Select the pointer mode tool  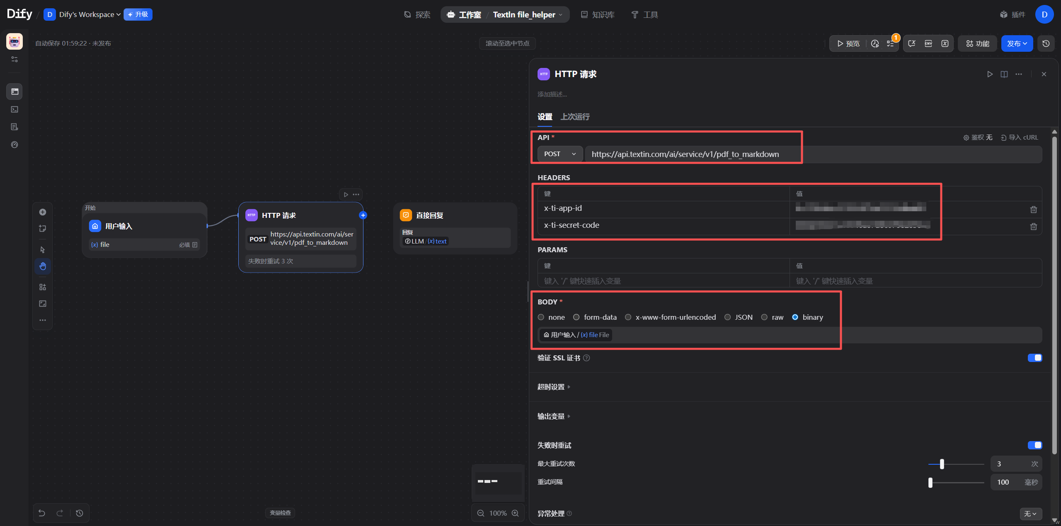point(43,250)
